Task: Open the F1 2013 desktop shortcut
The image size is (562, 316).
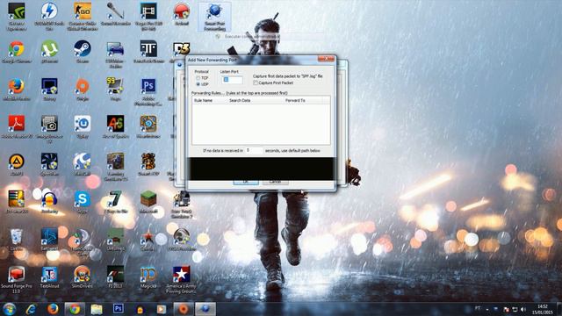Action: pyautogui.click(x=115, y=277)
